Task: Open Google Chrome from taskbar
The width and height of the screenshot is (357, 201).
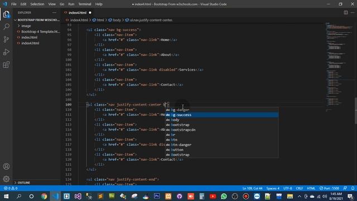Action: 44,196
